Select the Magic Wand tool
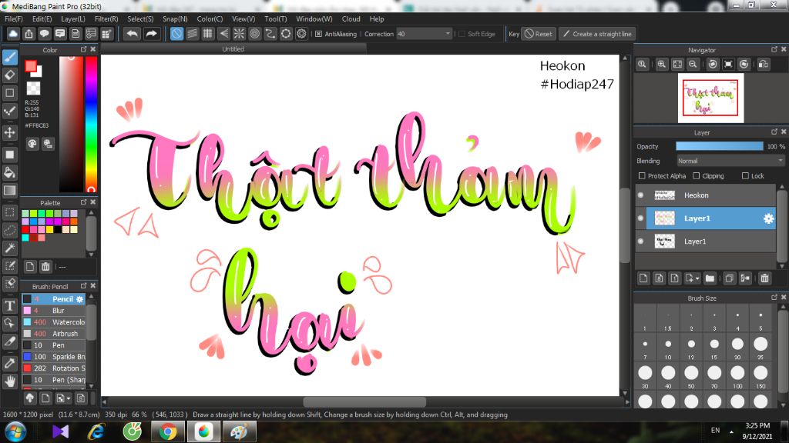Screen dimensions: 789x443 (x=9, y=248)
